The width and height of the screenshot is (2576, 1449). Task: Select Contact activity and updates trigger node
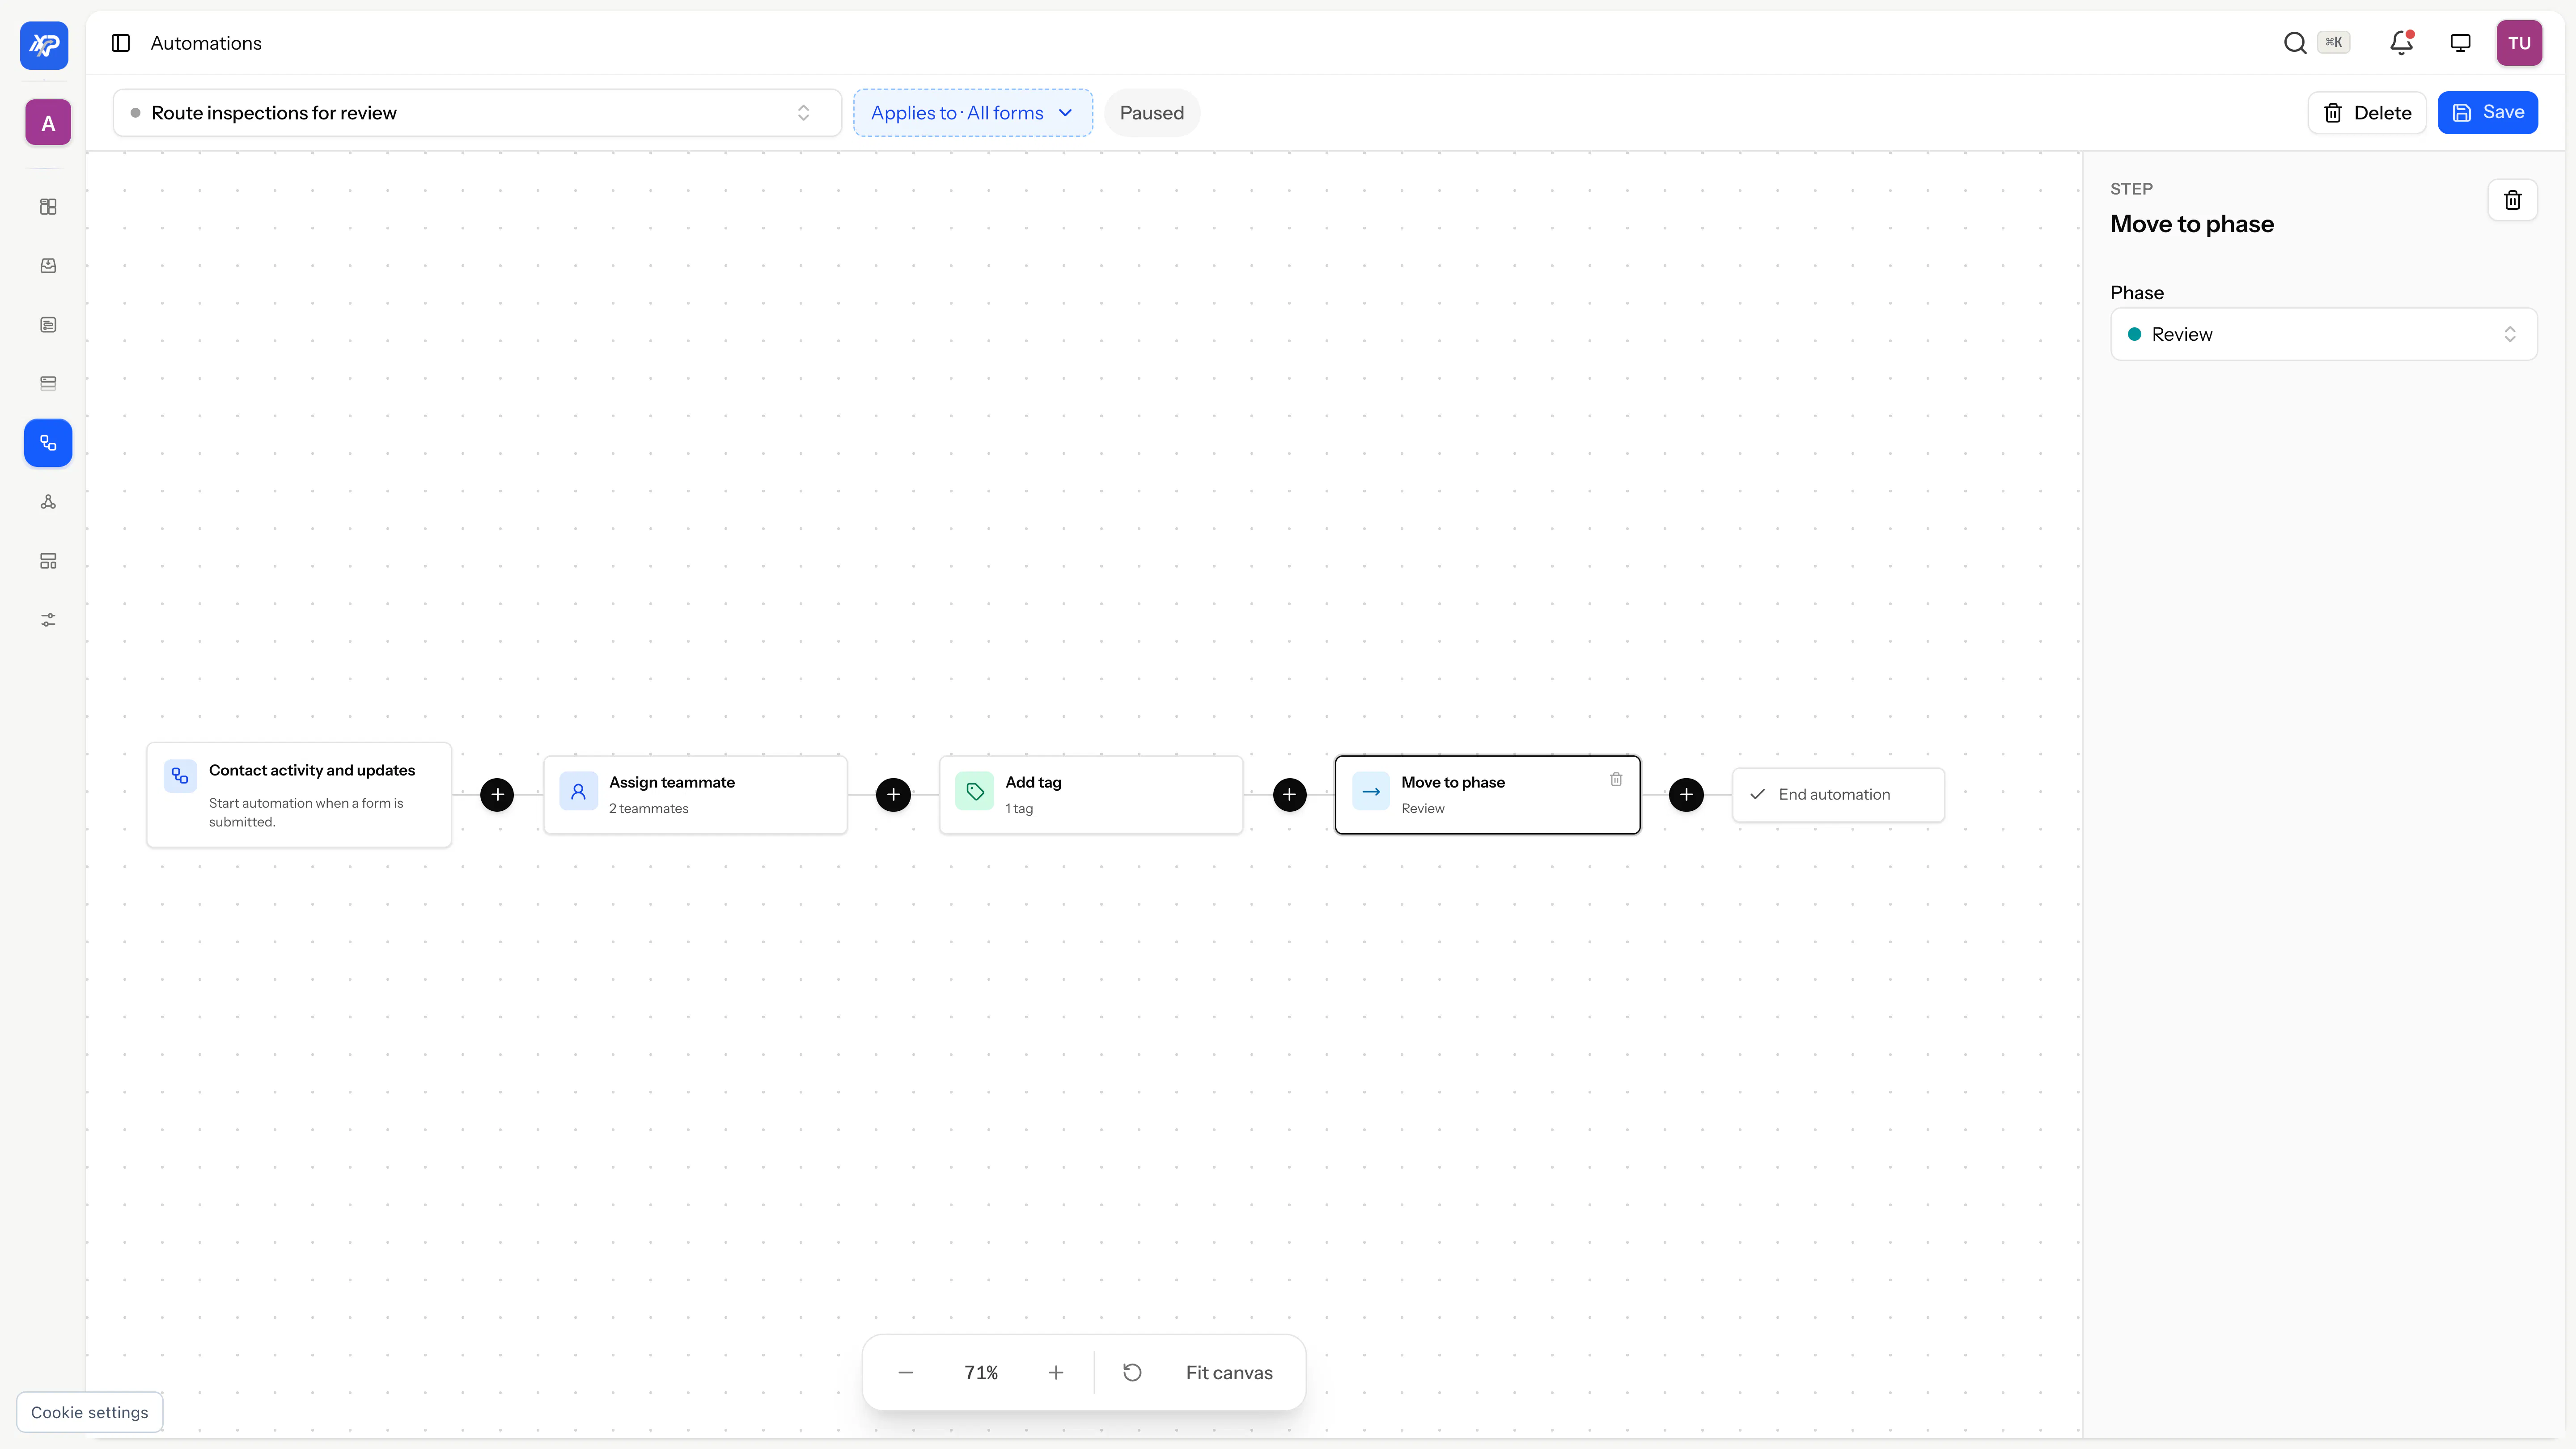[x=299, y=795]
